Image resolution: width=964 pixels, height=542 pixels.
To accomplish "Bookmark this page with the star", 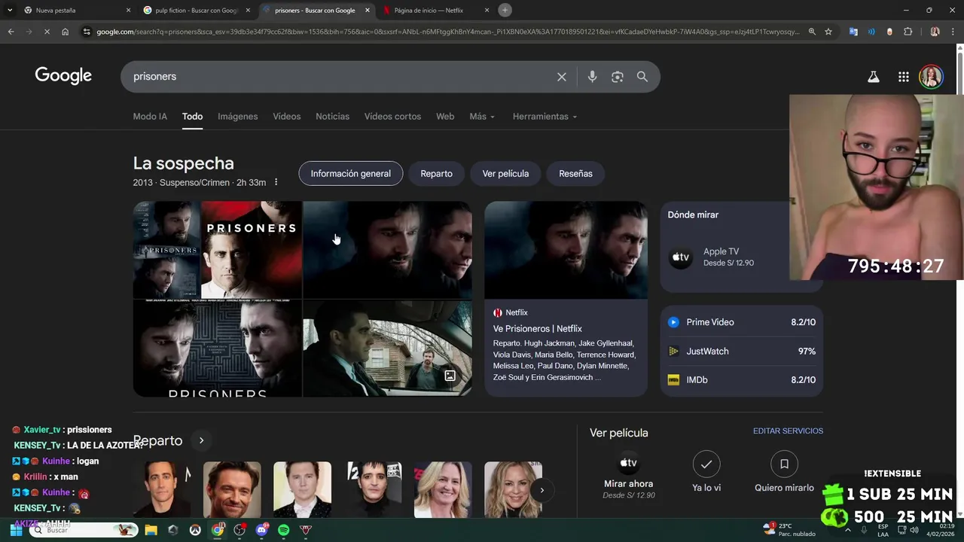I will (x=828, y=32).
